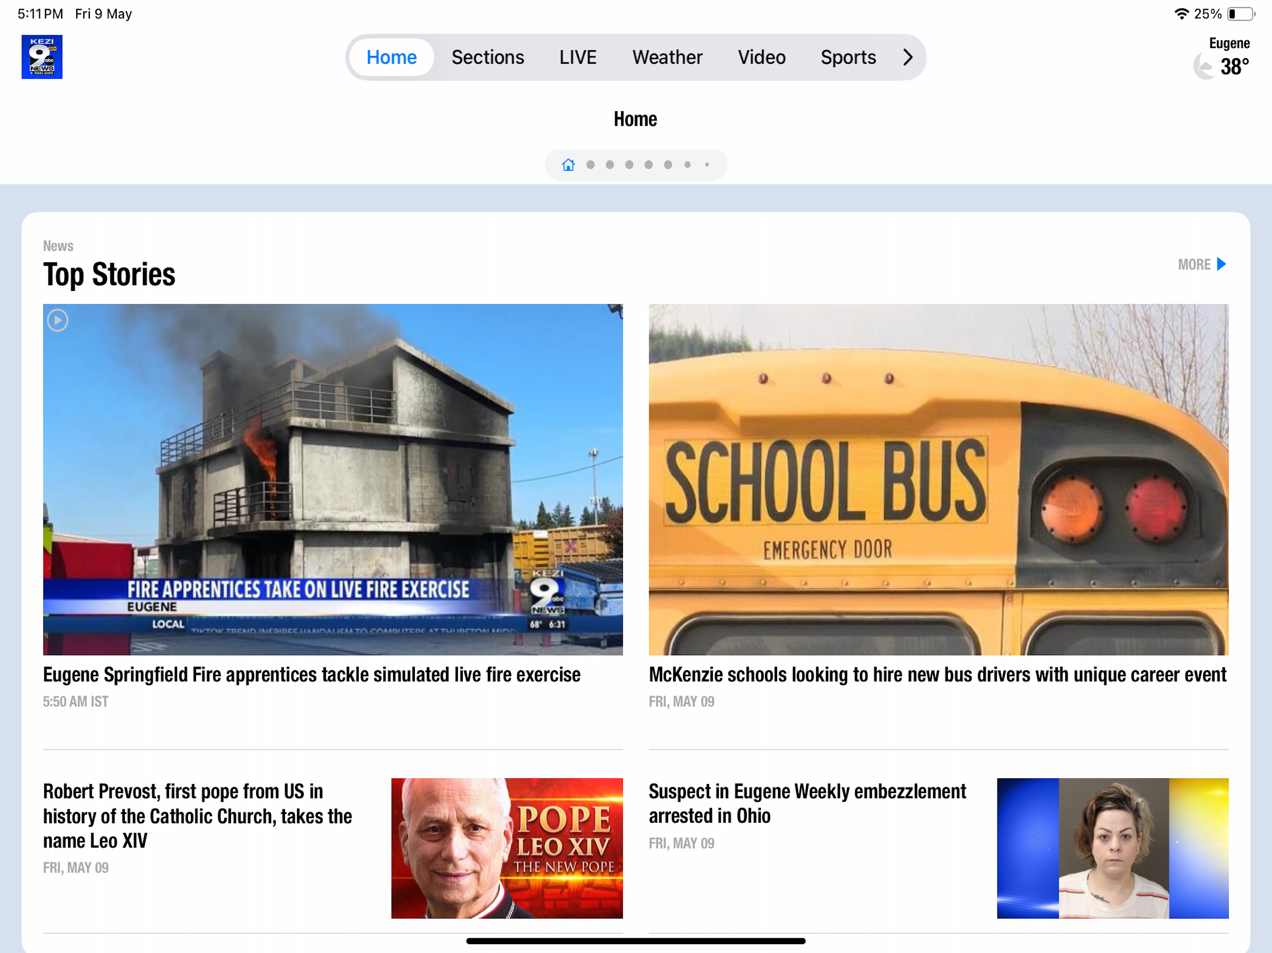Open Eugene 38° weather widget
1272x953 pixels.
click(1221, 58)
